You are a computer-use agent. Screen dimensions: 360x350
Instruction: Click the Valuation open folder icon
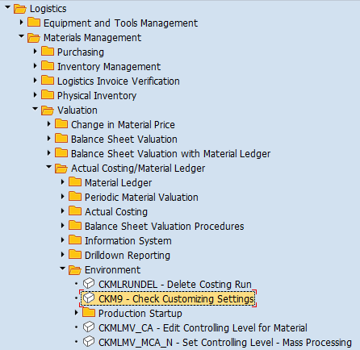(48, 110)
